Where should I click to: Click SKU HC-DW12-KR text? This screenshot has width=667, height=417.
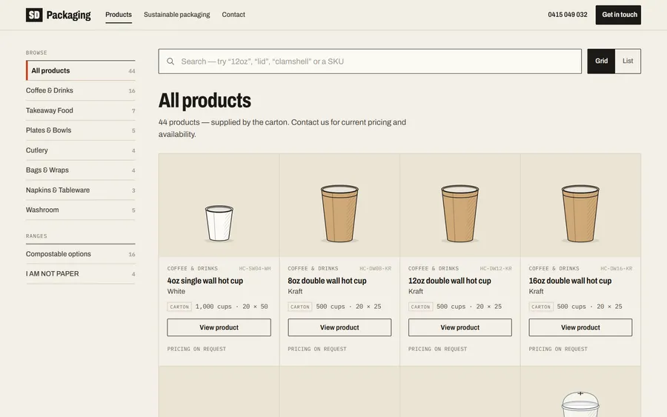point(496,269)
